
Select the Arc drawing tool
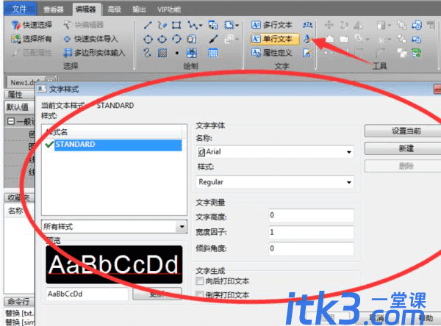(x=176, y=39)
